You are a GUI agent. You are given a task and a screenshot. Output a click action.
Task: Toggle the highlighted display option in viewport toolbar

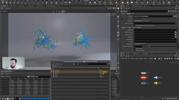(x=63, y=11)
